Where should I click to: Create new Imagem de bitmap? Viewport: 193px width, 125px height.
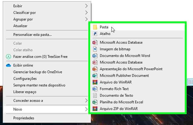137,49
